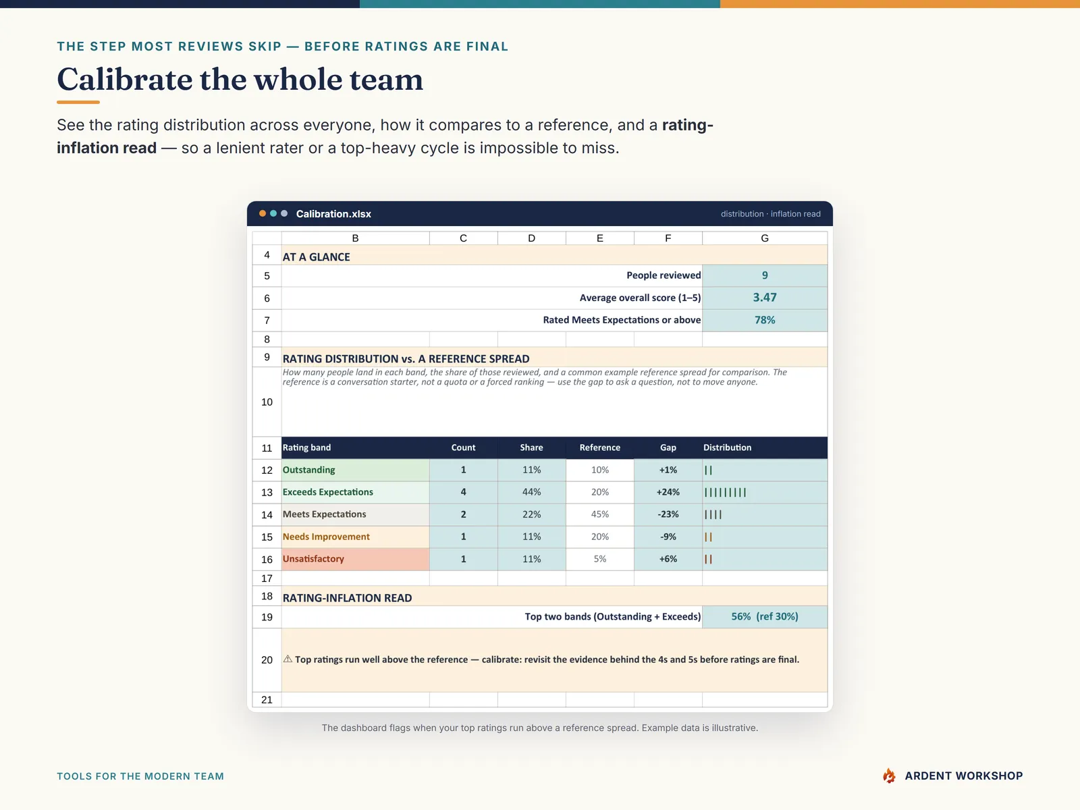Select column D header

[x=531, y=238]
